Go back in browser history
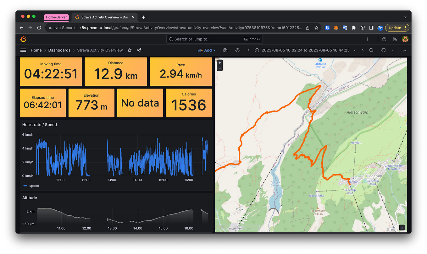Viewport: 427px width, 254px height. (21, 28)
